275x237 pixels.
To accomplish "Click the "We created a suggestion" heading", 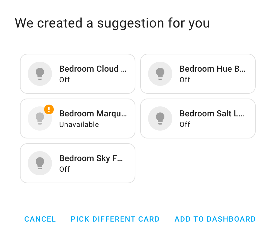I will [x=112, y=23].
